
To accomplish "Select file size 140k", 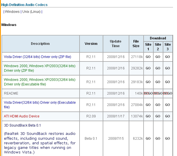I will tap(139, 93).
